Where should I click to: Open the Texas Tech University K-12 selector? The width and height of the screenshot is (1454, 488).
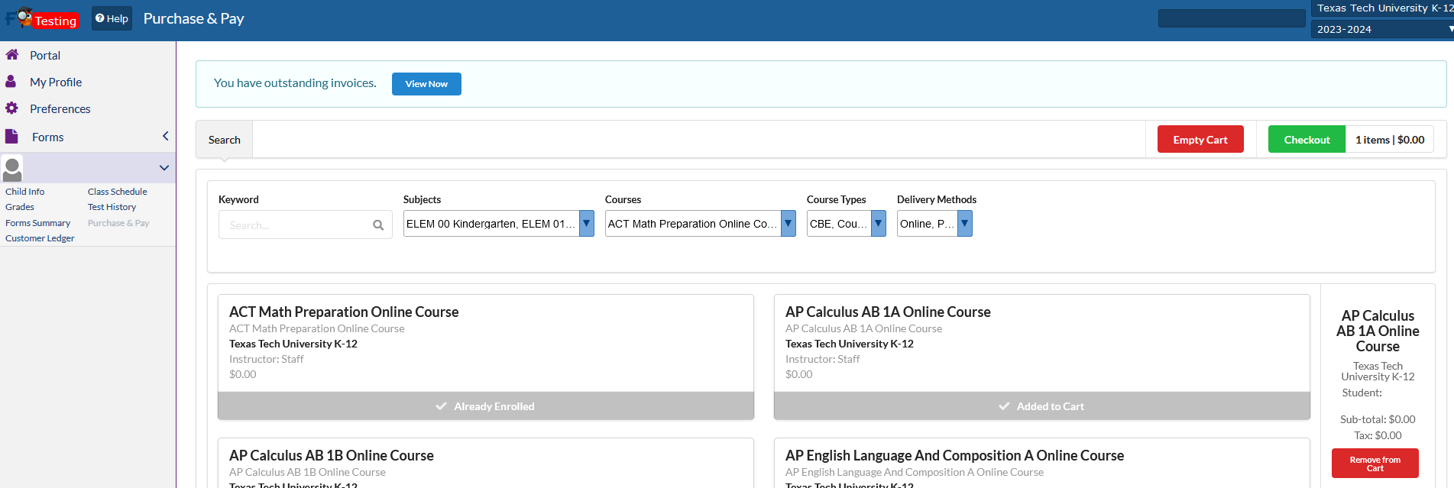pos(1383,8)
